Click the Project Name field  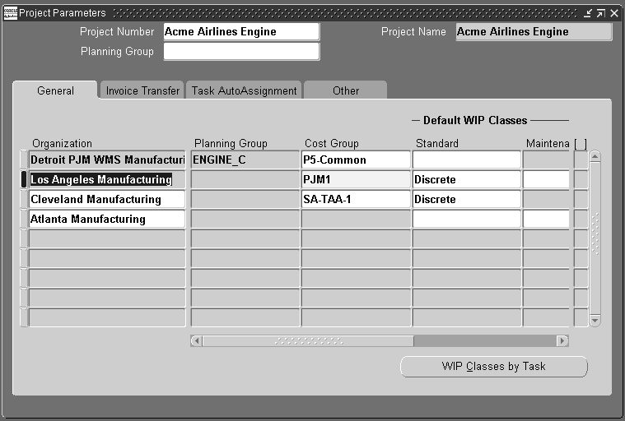534,31
